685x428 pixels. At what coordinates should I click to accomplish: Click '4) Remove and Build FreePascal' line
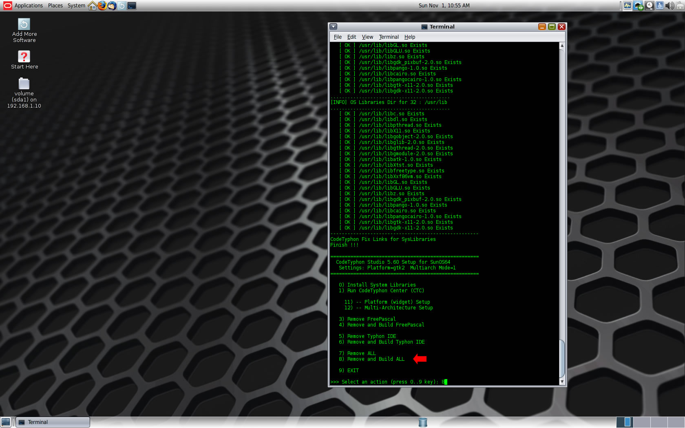(381, 325)
